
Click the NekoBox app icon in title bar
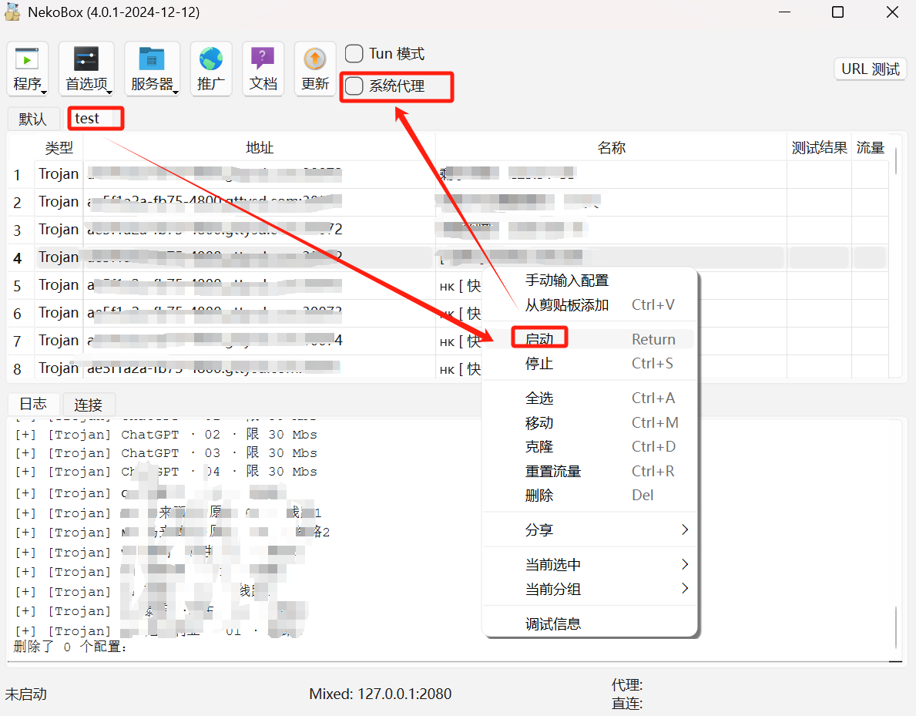(x=12, y=12)
